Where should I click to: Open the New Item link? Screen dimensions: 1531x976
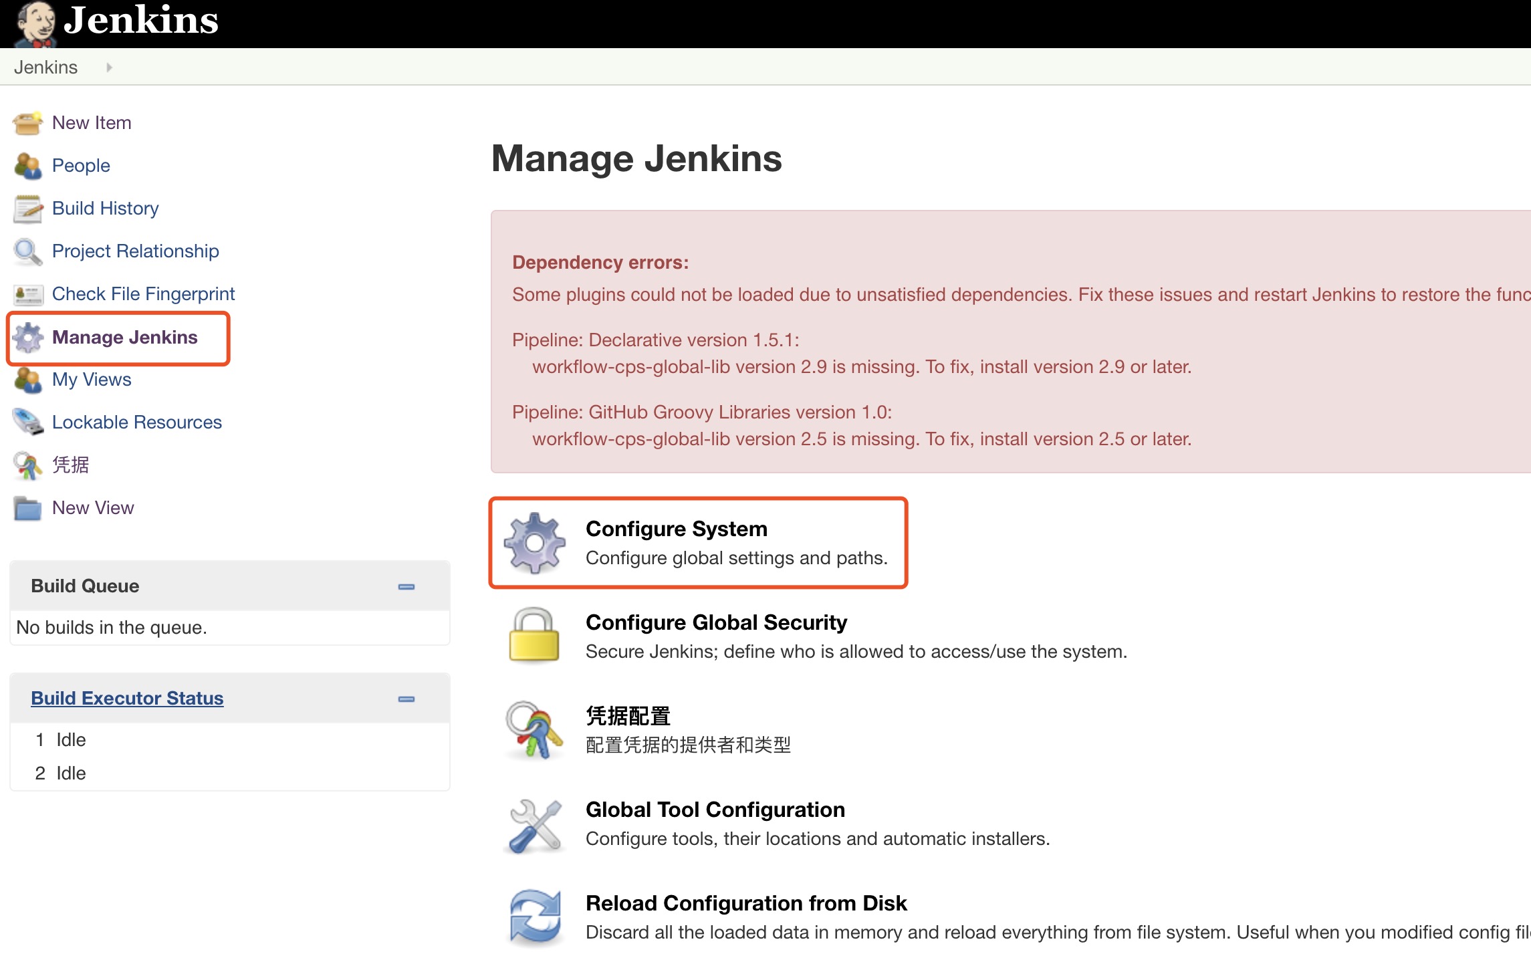click(x=92, y=123)
